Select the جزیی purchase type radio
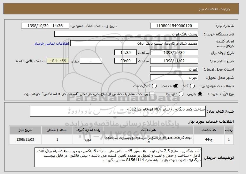 click(x=200, y=94)
